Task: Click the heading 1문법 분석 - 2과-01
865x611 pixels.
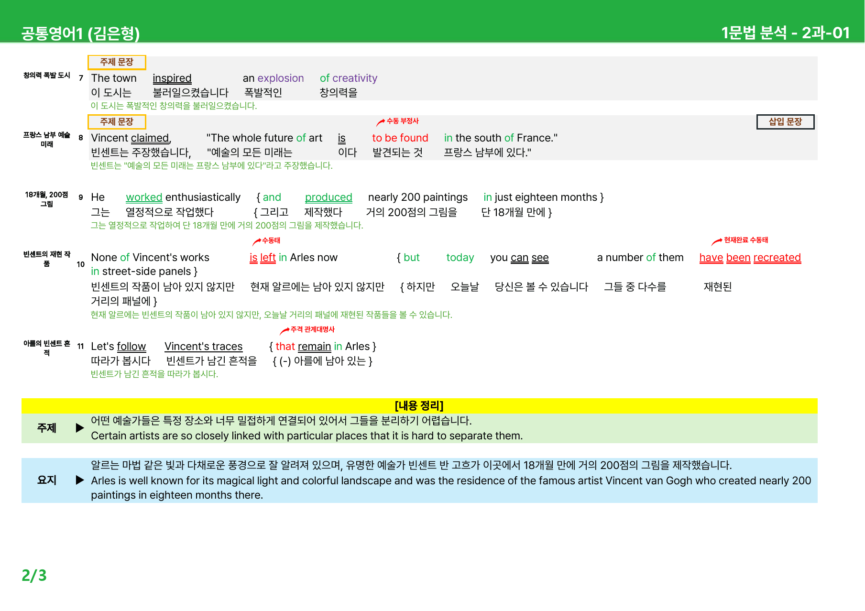Action: 785,33
